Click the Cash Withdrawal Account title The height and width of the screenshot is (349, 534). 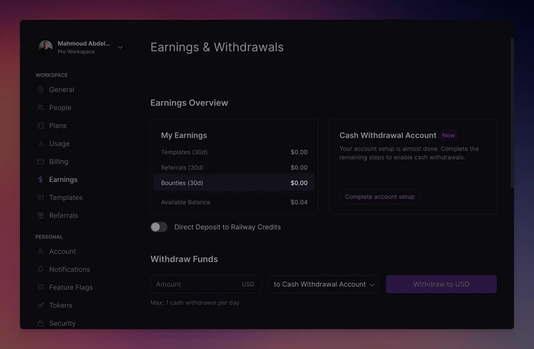click(x=387, y=135)
